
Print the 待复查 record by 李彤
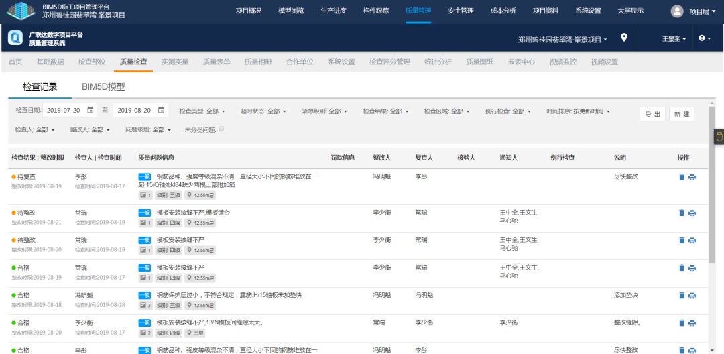click(x=692, y=177)
